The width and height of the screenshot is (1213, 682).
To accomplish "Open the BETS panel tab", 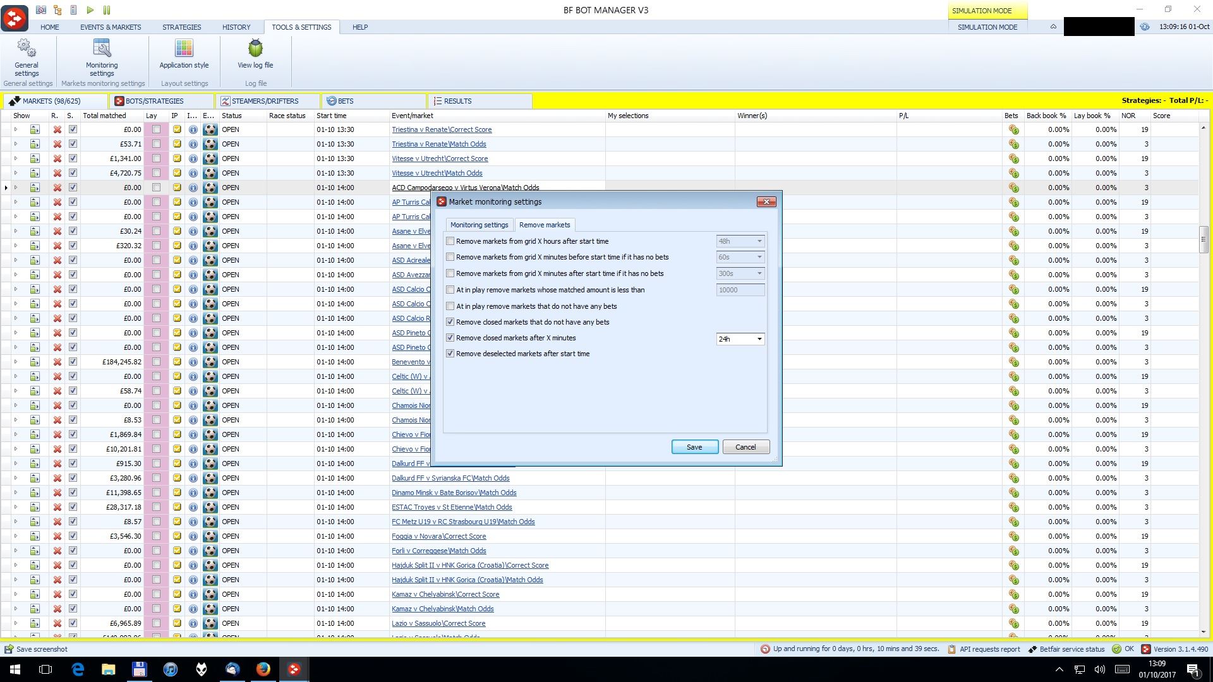I will 374,101.
